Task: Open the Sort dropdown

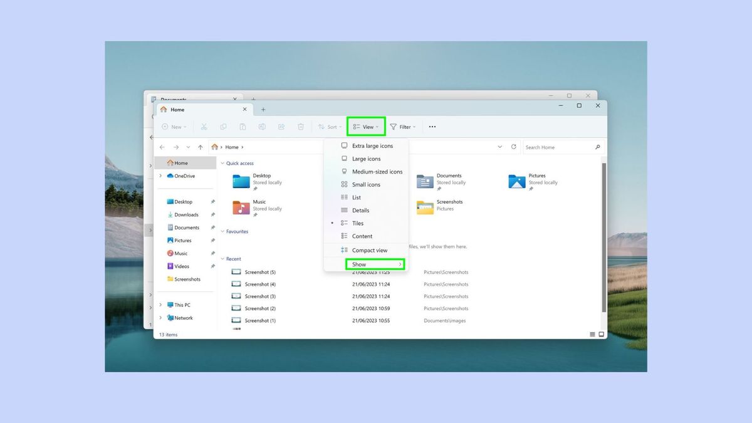Action: pos(330,127)
